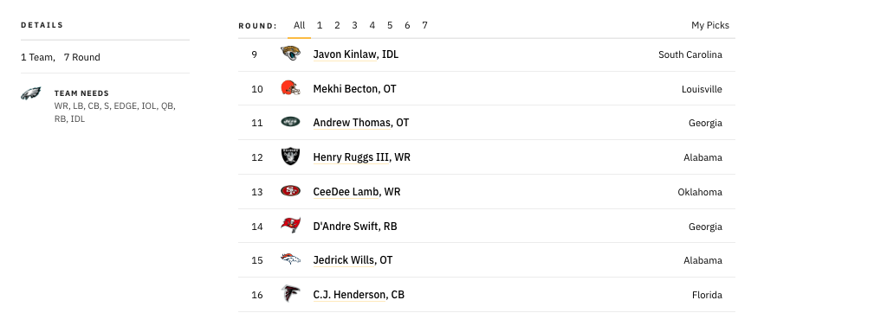Switch to round 1 tab
The image size is (874, 313).
[x=320, y=26]
